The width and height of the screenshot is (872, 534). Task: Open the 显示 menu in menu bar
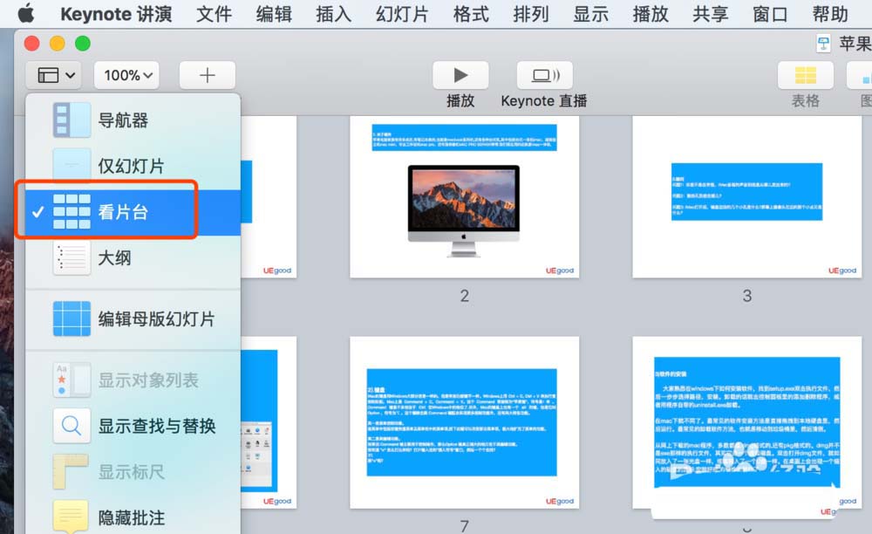point(591,14)
